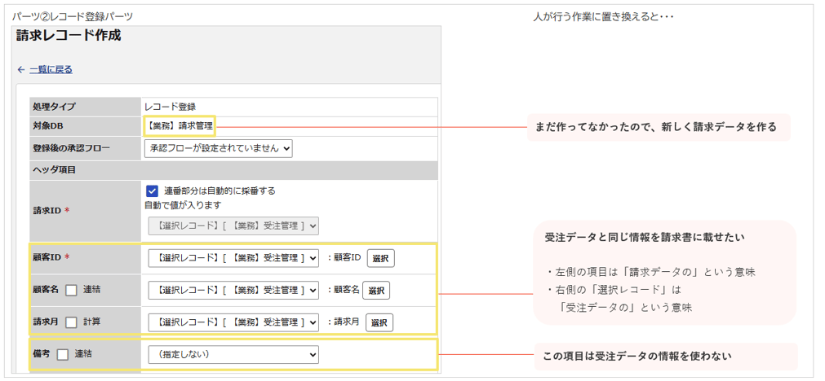825x381 pixels.
Task: Toggle 連結 checkbox for 顧客名
Action: click(72, 290)
